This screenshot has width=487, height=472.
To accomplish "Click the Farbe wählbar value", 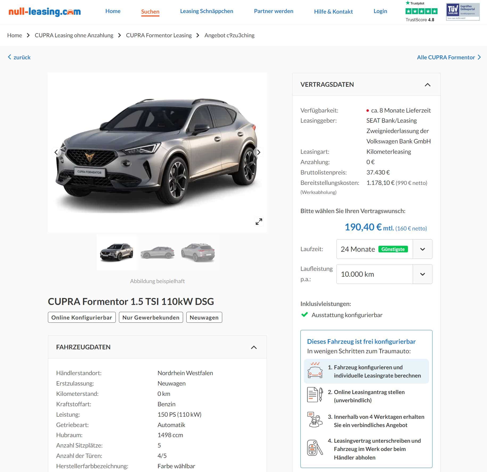I will [176, 466].
